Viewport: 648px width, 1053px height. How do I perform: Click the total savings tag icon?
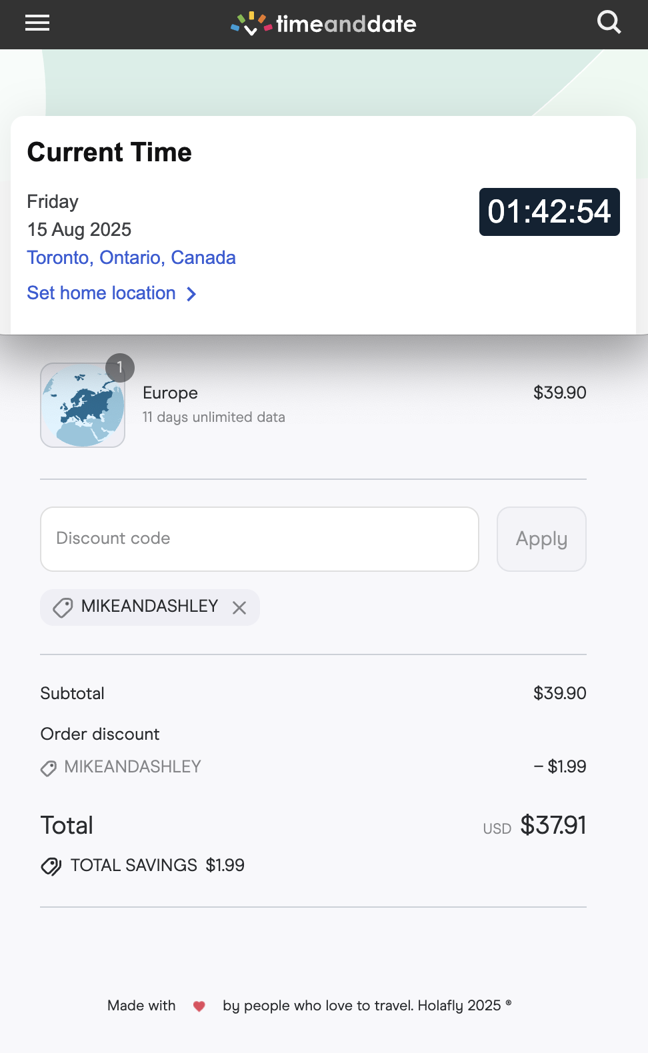[51, 866]
